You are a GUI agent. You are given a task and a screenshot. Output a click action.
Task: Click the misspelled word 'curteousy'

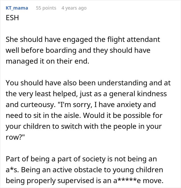(x=37, y=105)
